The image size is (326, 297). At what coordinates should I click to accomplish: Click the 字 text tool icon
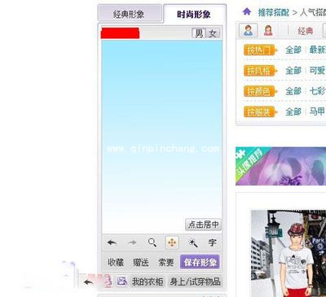tap(213, 242)
